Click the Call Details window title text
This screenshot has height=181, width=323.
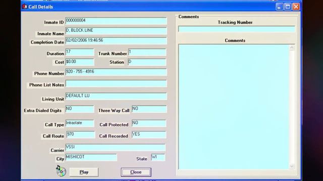point(40,7)
